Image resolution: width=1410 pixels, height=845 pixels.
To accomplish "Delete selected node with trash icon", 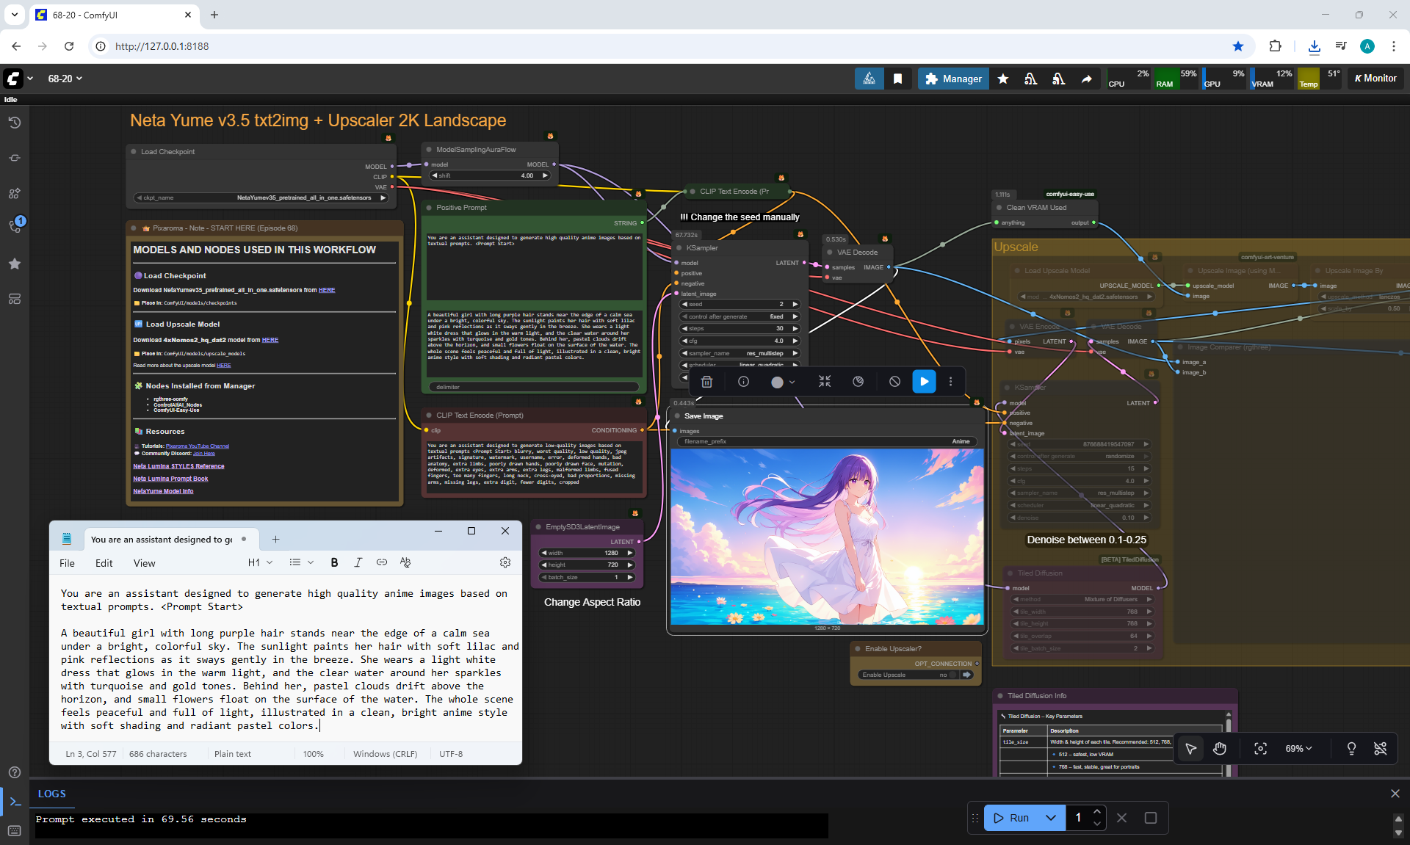I will point(706,382).
